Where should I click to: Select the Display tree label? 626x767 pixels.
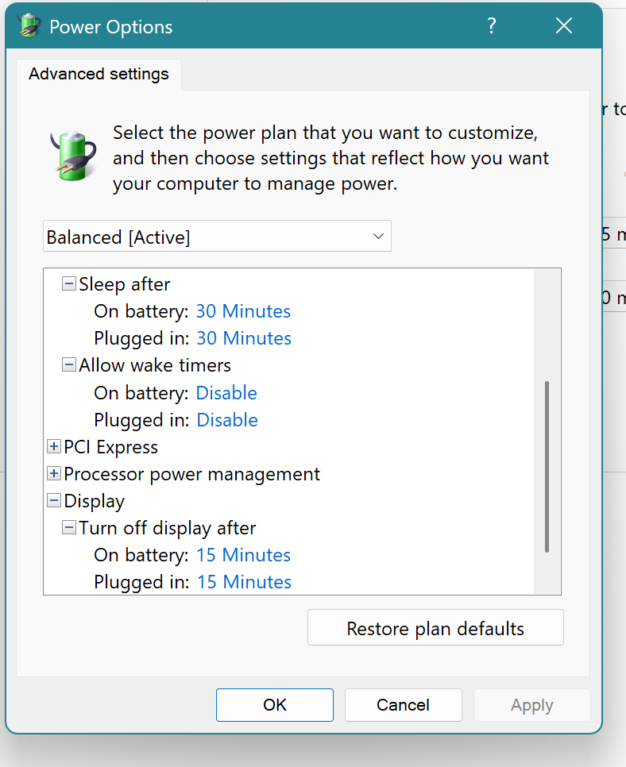coord(95,501)
